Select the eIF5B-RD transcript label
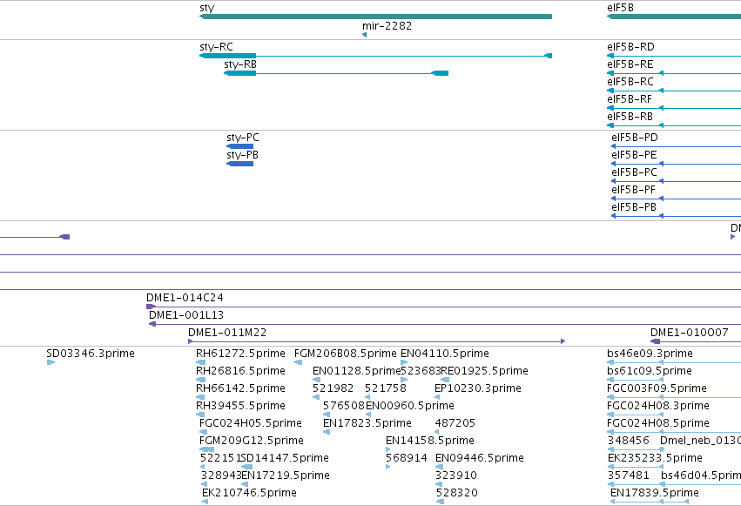Screen dimensions: 741x506 (630, 47)
